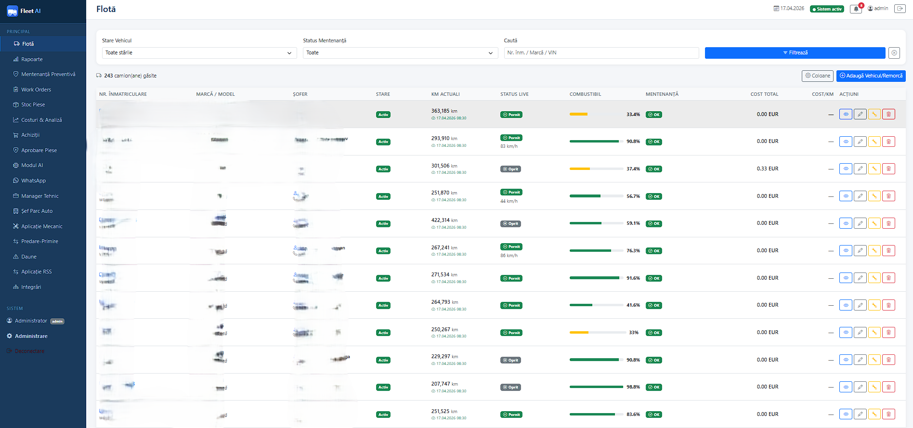The width and height of the screenshot is (913, 428).
Task: Click the logout icon beside admin
Action: [x=900, y=9]
